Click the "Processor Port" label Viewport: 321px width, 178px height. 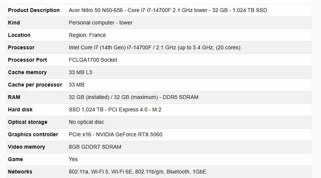[28, 60]
